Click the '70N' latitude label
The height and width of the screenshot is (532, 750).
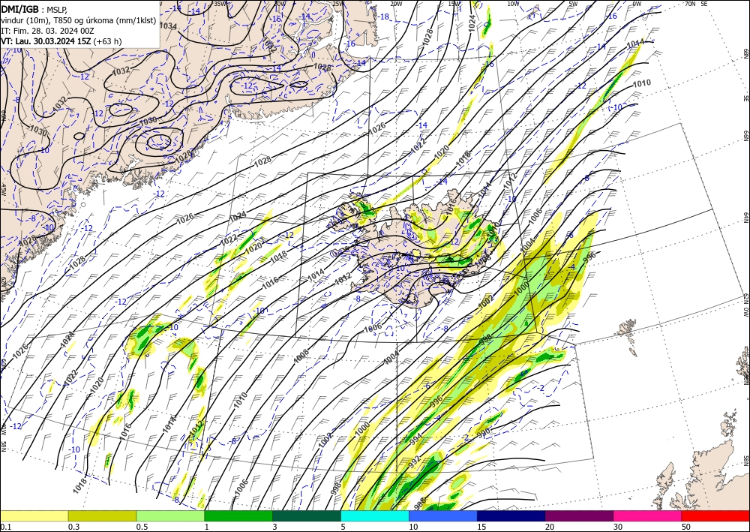coord(690,4)
